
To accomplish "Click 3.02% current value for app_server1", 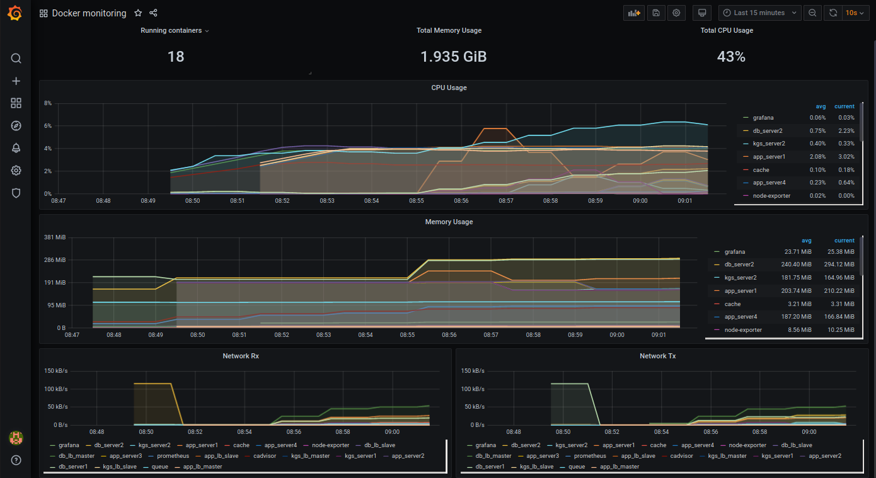I will [x=846, y=157].
